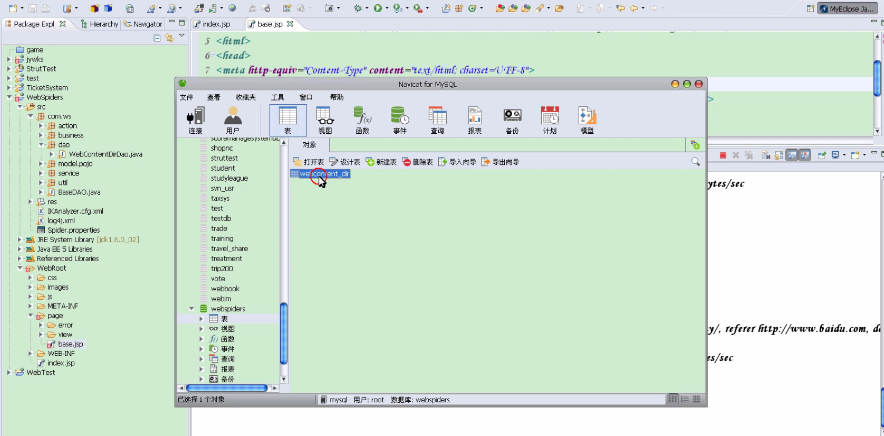The image size is (884, 436).
Task: Open Navicat 查看 menu
Action: (214, 97)
